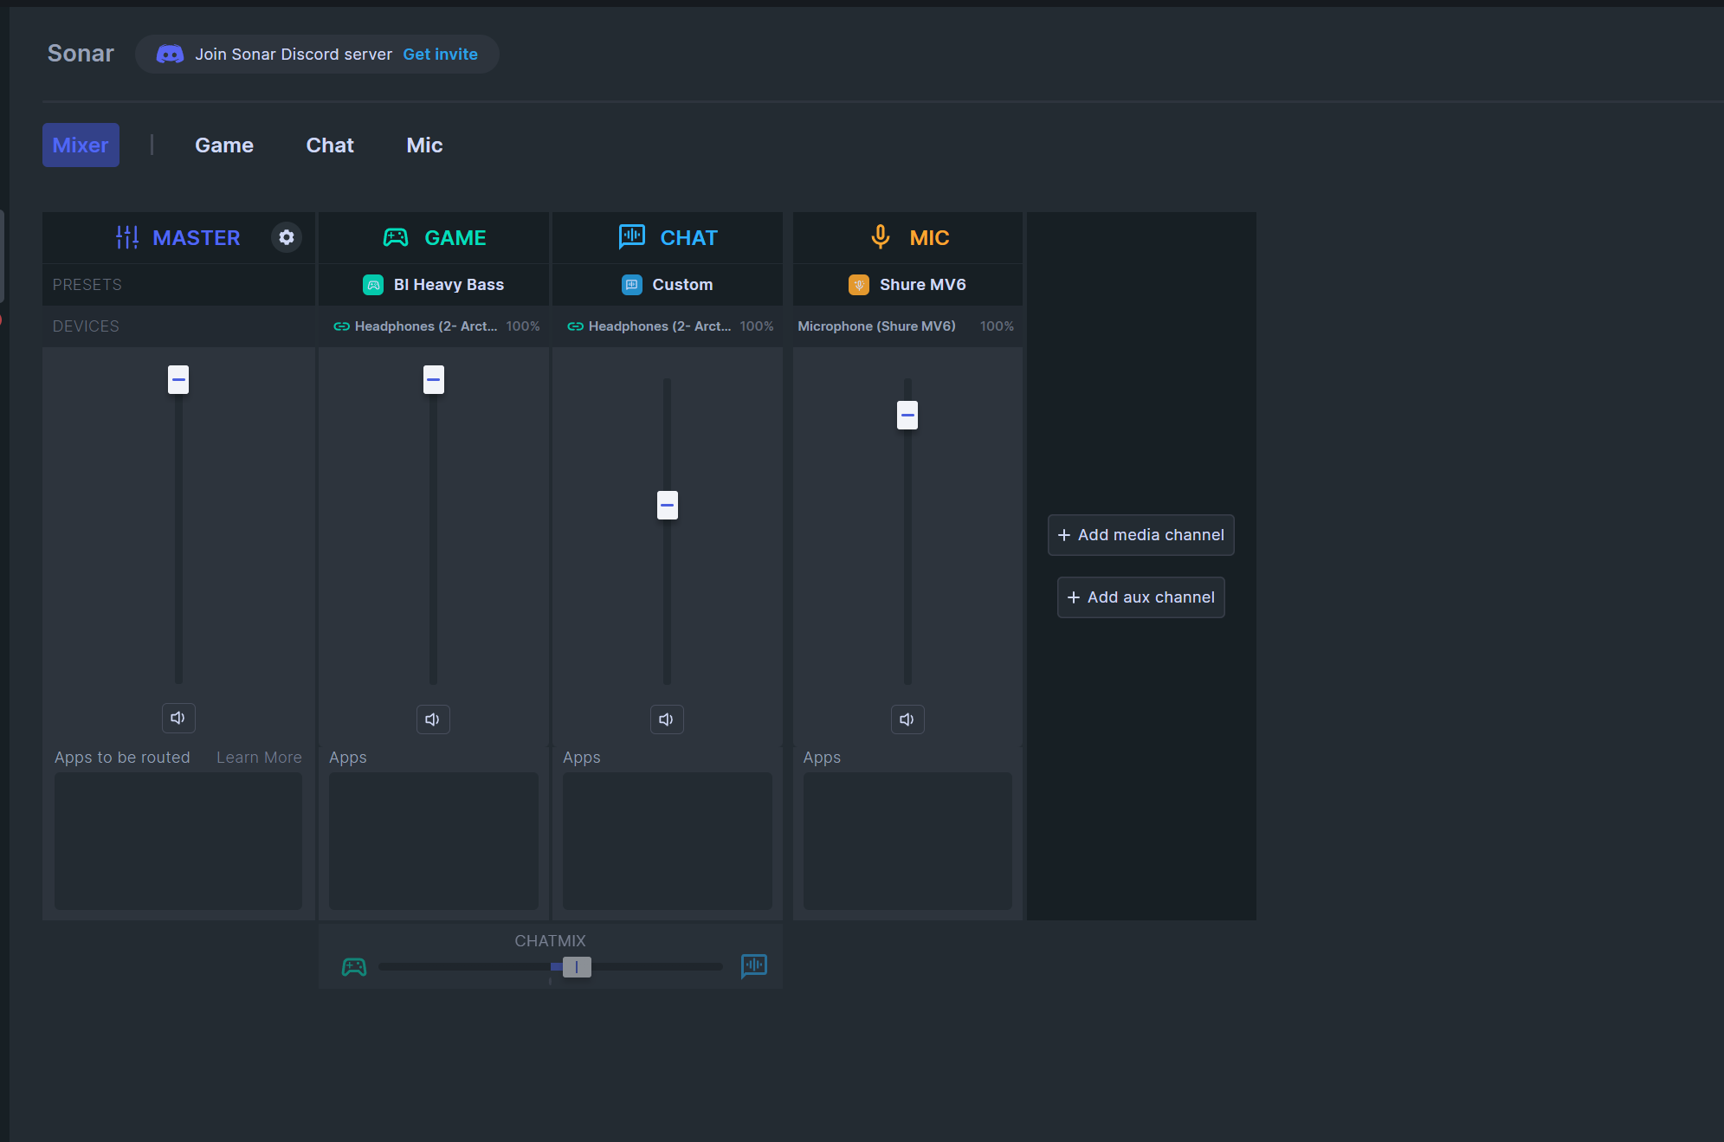Click the ChatMix game controller icon
The height and width of the screenshot is (1142, 1724).
tap(354, 966)
